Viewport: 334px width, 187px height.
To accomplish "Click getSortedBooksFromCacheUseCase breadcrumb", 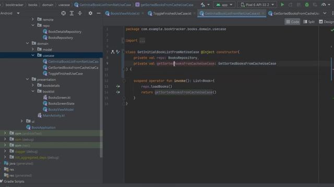I will 164,5.
